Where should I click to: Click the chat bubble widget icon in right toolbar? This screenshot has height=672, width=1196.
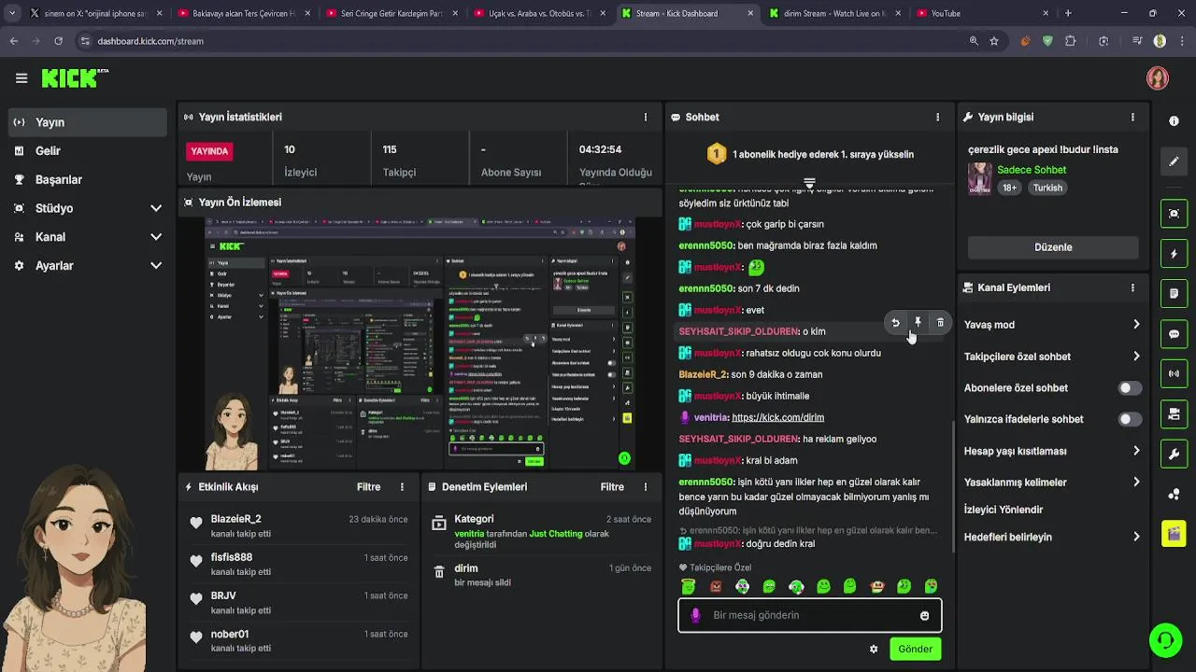click(1174, 334)
